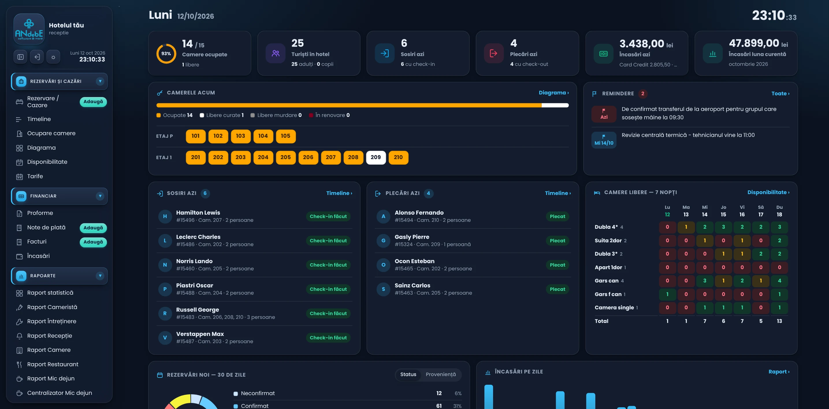
Task: Click the ANdebE hotel logo
Action: [29, 29]
